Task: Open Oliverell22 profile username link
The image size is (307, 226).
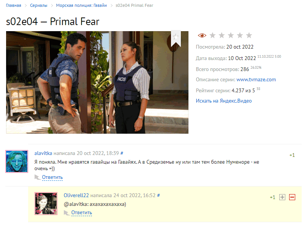Action: [x=76, y=195]
